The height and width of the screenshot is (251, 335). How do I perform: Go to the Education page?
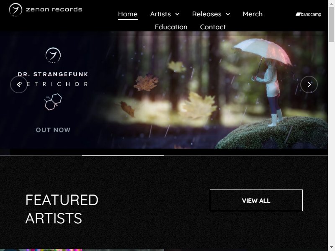click(171, 27)
